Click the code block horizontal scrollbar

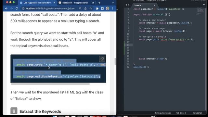coord(50,84)
